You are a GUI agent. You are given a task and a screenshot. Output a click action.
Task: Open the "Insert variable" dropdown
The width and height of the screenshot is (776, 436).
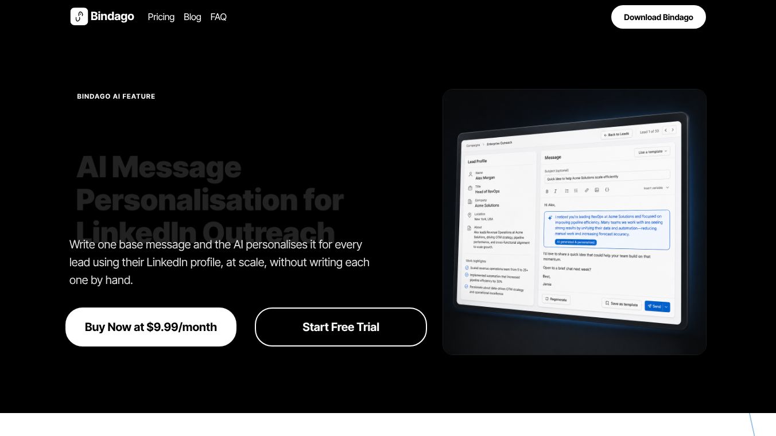click(x=656, y=188)
